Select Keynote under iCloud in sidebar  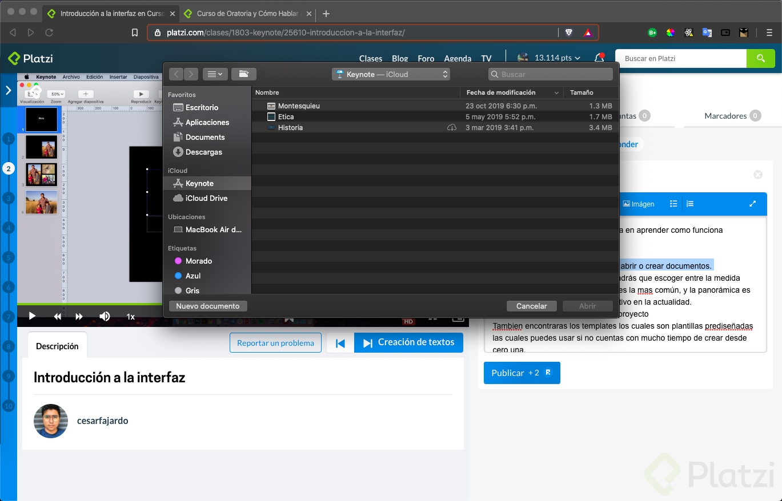pyautogui.click(x=207, y=183)
